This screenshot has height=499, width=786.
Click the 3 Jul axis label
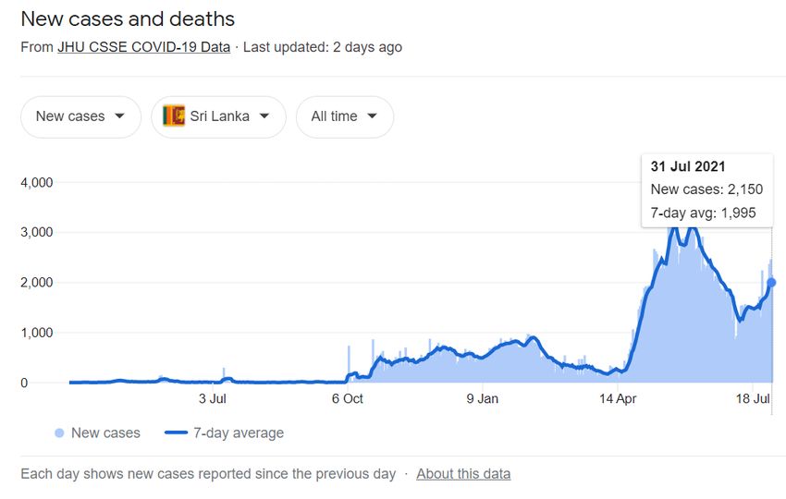213,399
